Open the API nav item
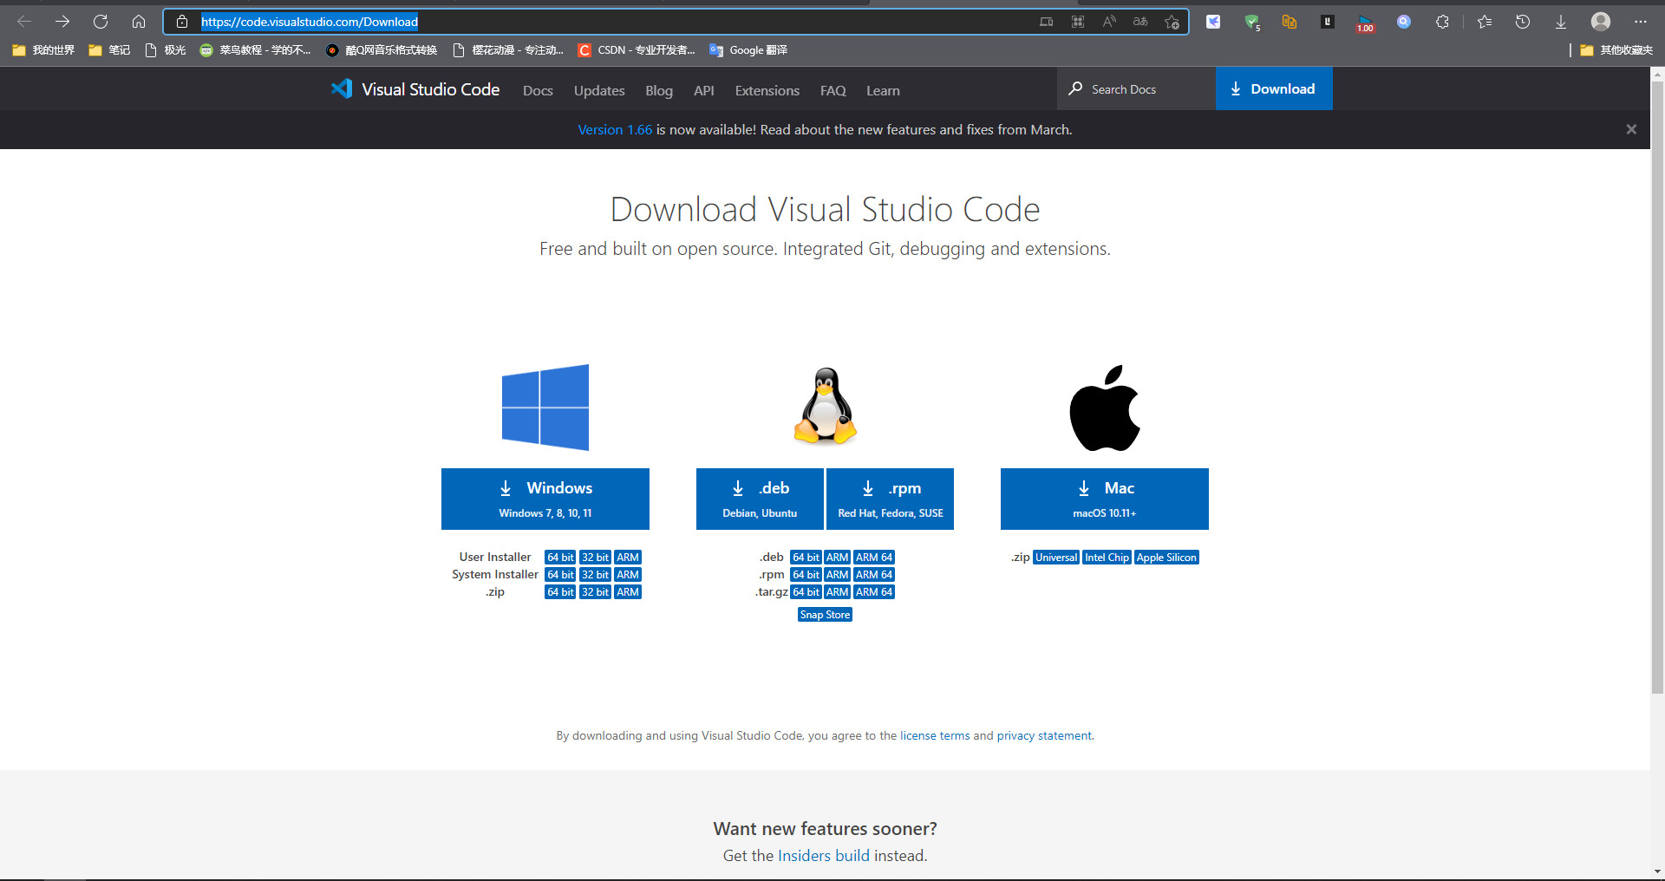The width and height of the screenshot is (1665, 881). pos(704,90)
